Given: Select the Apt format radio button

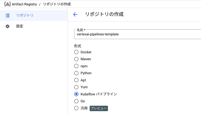Looking at the screenshot, I should click(76, 80).
